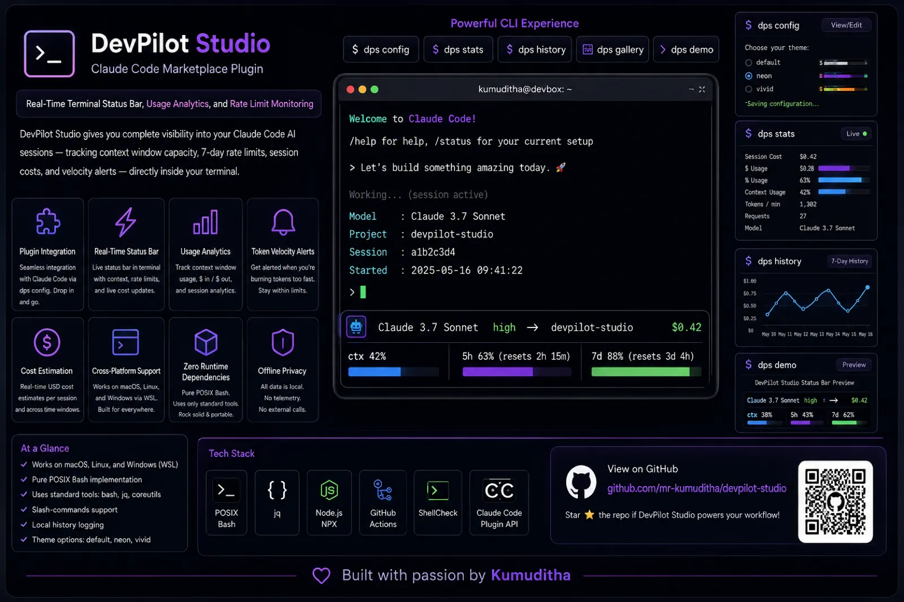Click the Live indicator button
Image resolution: width=904 pixels, height=602 pixels.
[856, 134]
